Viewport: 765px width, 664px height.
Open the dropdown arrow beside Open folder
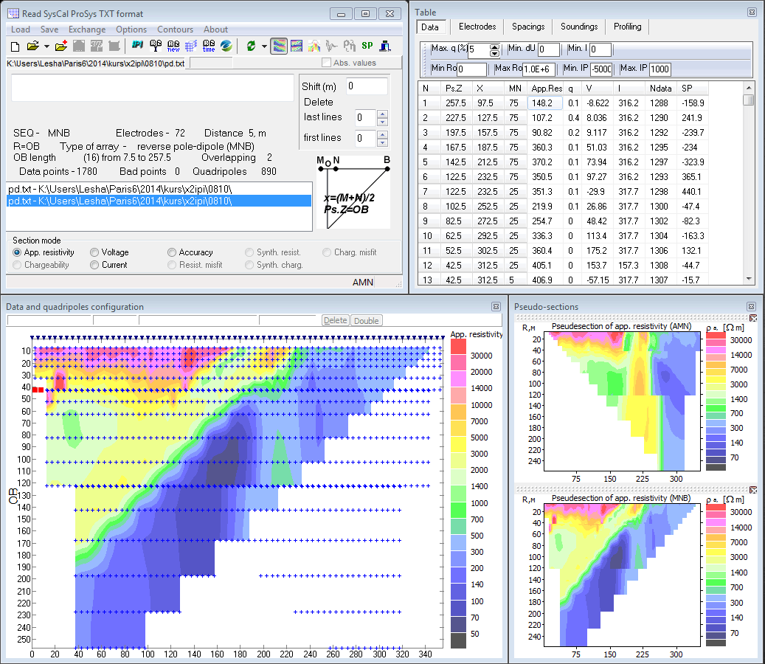[46, 46]
